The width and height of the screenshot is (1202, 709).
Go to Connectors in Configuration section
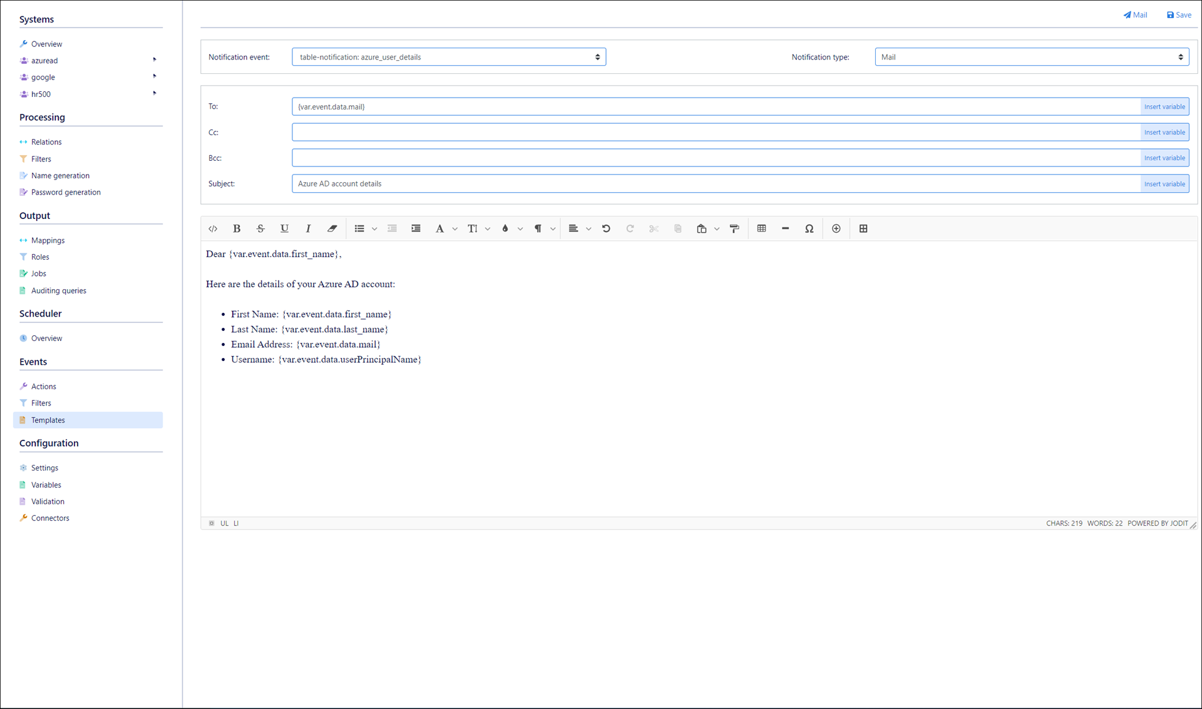point(50,518)
